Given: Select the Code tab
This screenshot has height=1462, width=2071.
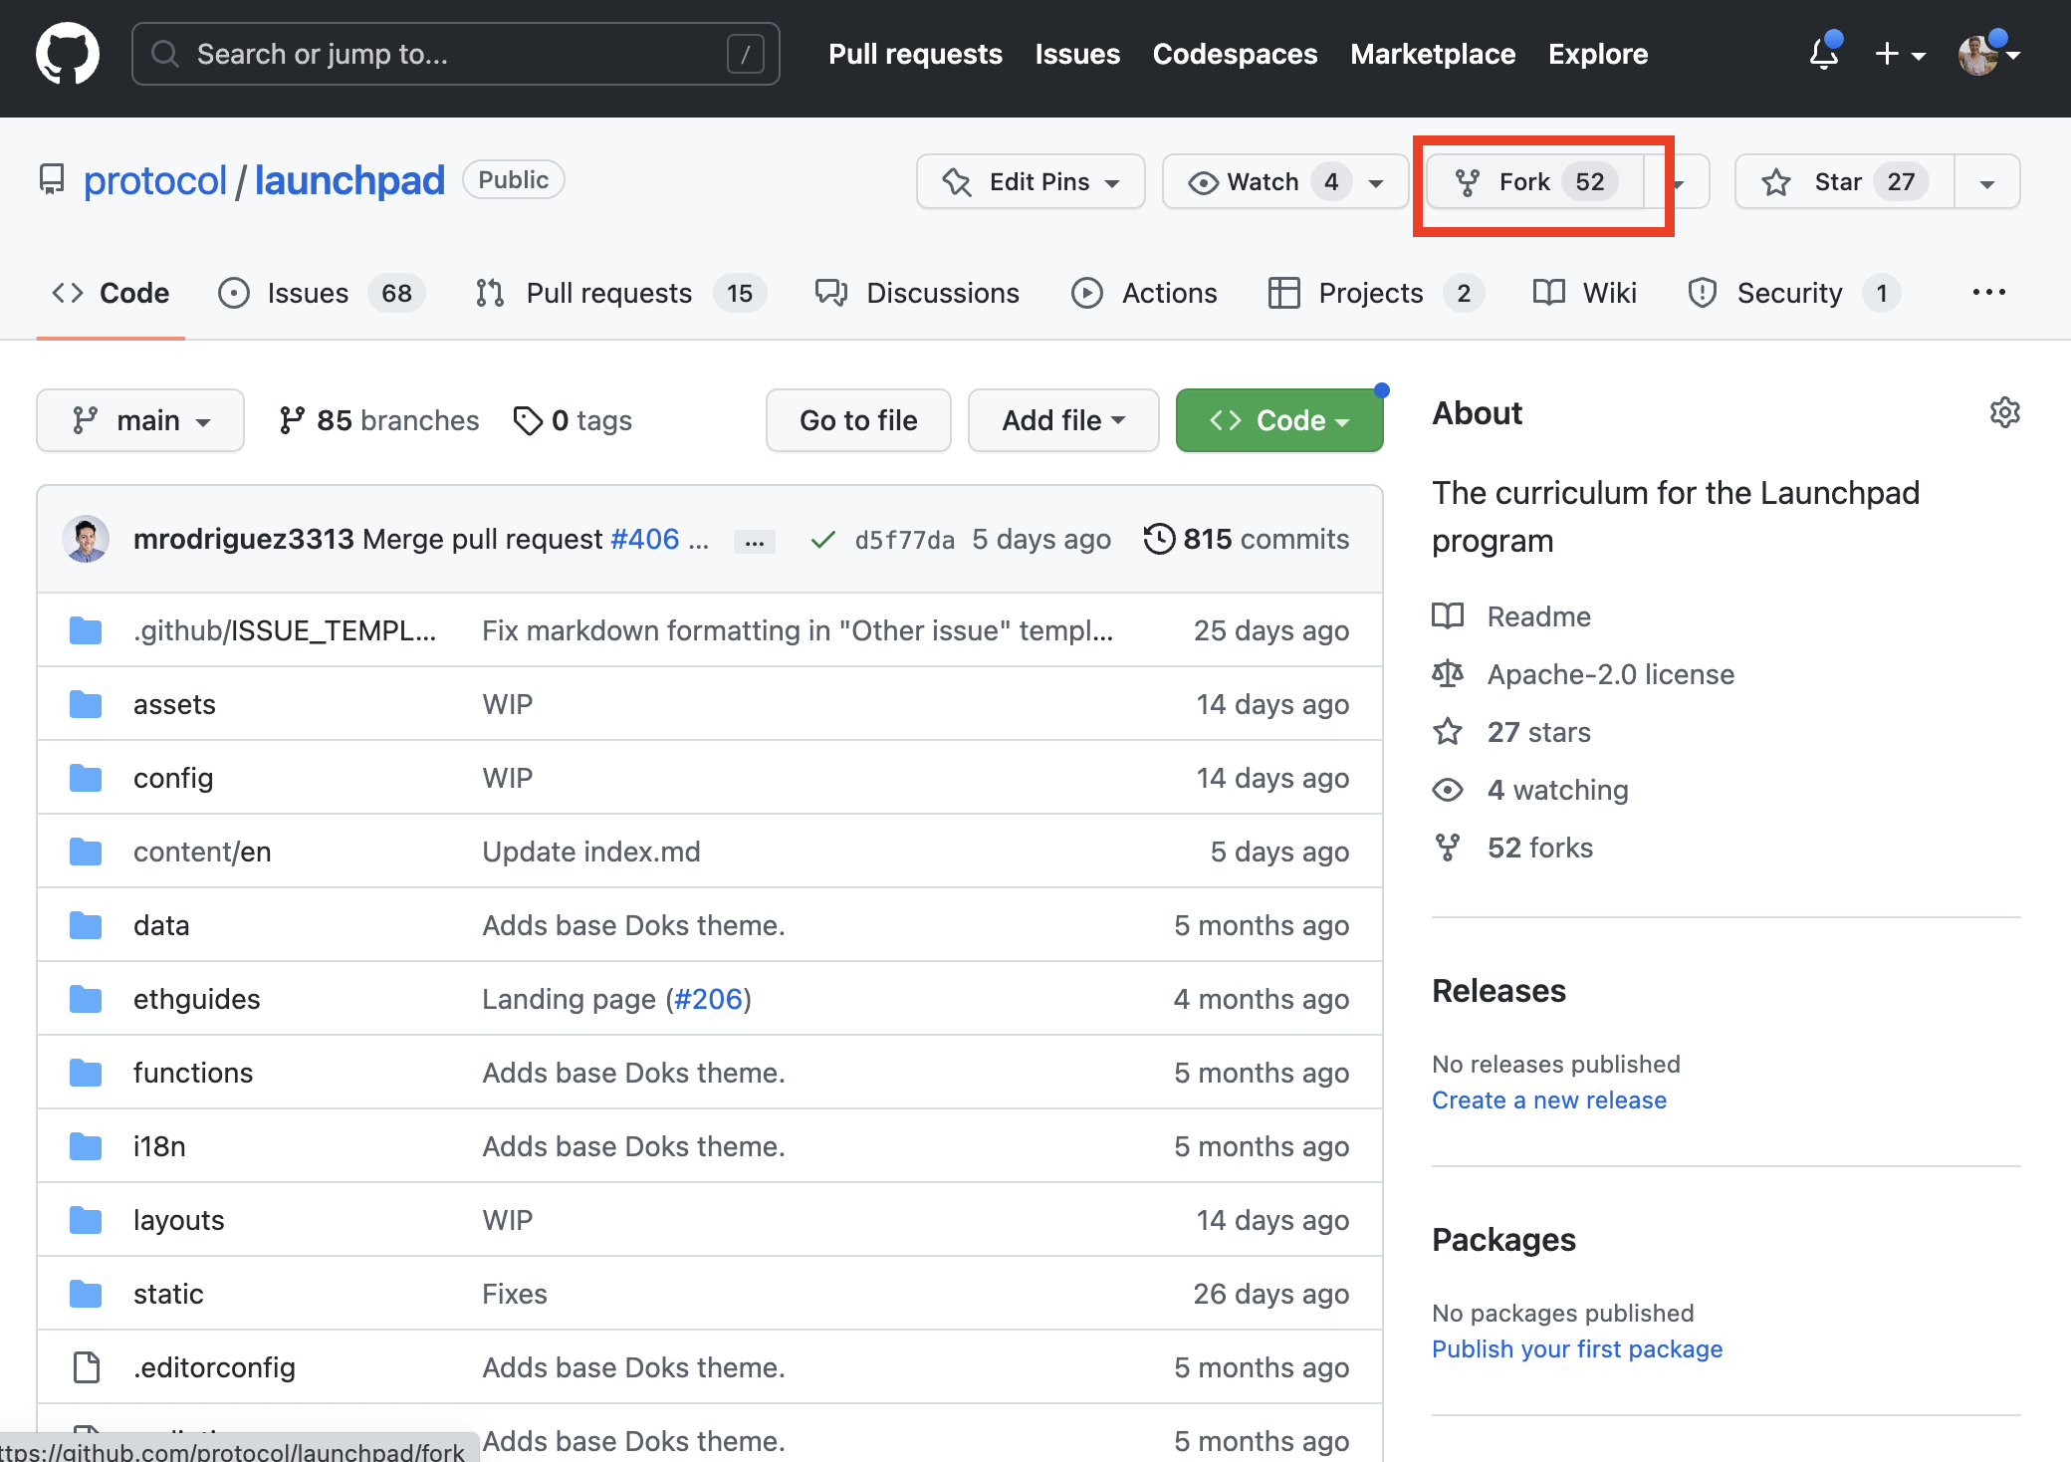Looking at the screenshot, I should (x=111, y=293).
